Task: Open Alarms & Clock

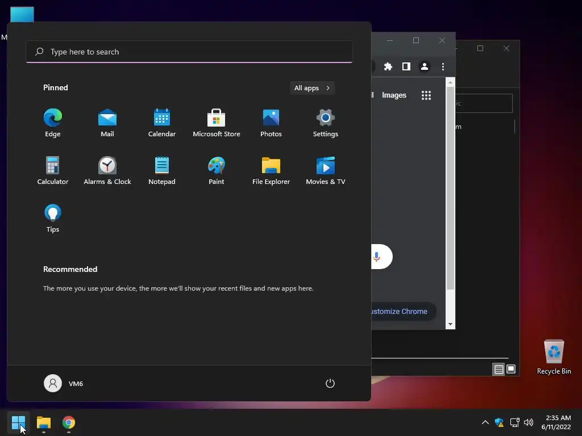Action: [107, 170]
